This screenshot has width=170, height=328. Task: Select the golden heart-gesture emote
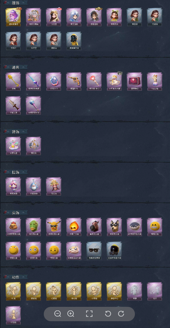(x=74, y=291)
